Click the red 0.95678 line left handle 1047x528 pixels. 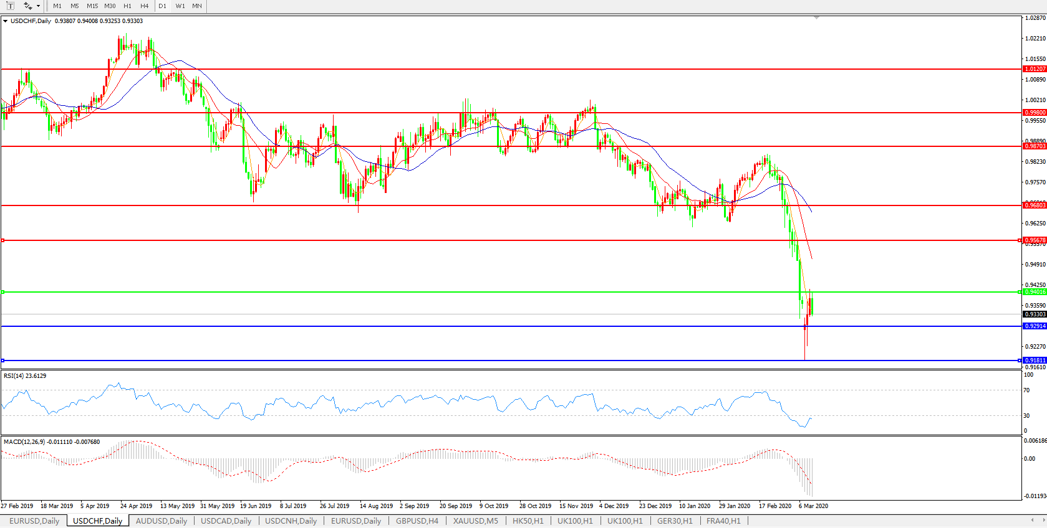pyautogui.click(x=3, y=240)
